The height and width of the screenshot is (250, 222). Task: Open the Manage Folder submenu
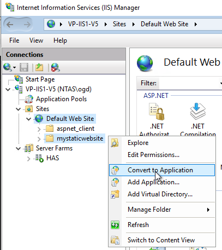coord(162,210)
